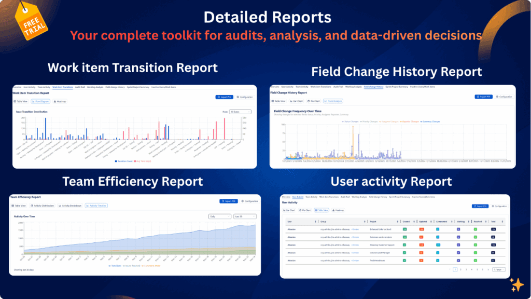Open Pie Chart view in Field Change History
The image size is (531, 299).
314,101
